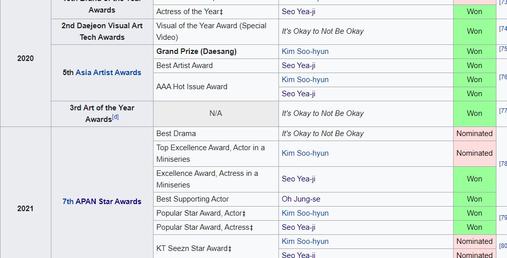Open the APAN Star Awards link

[108, 202]
